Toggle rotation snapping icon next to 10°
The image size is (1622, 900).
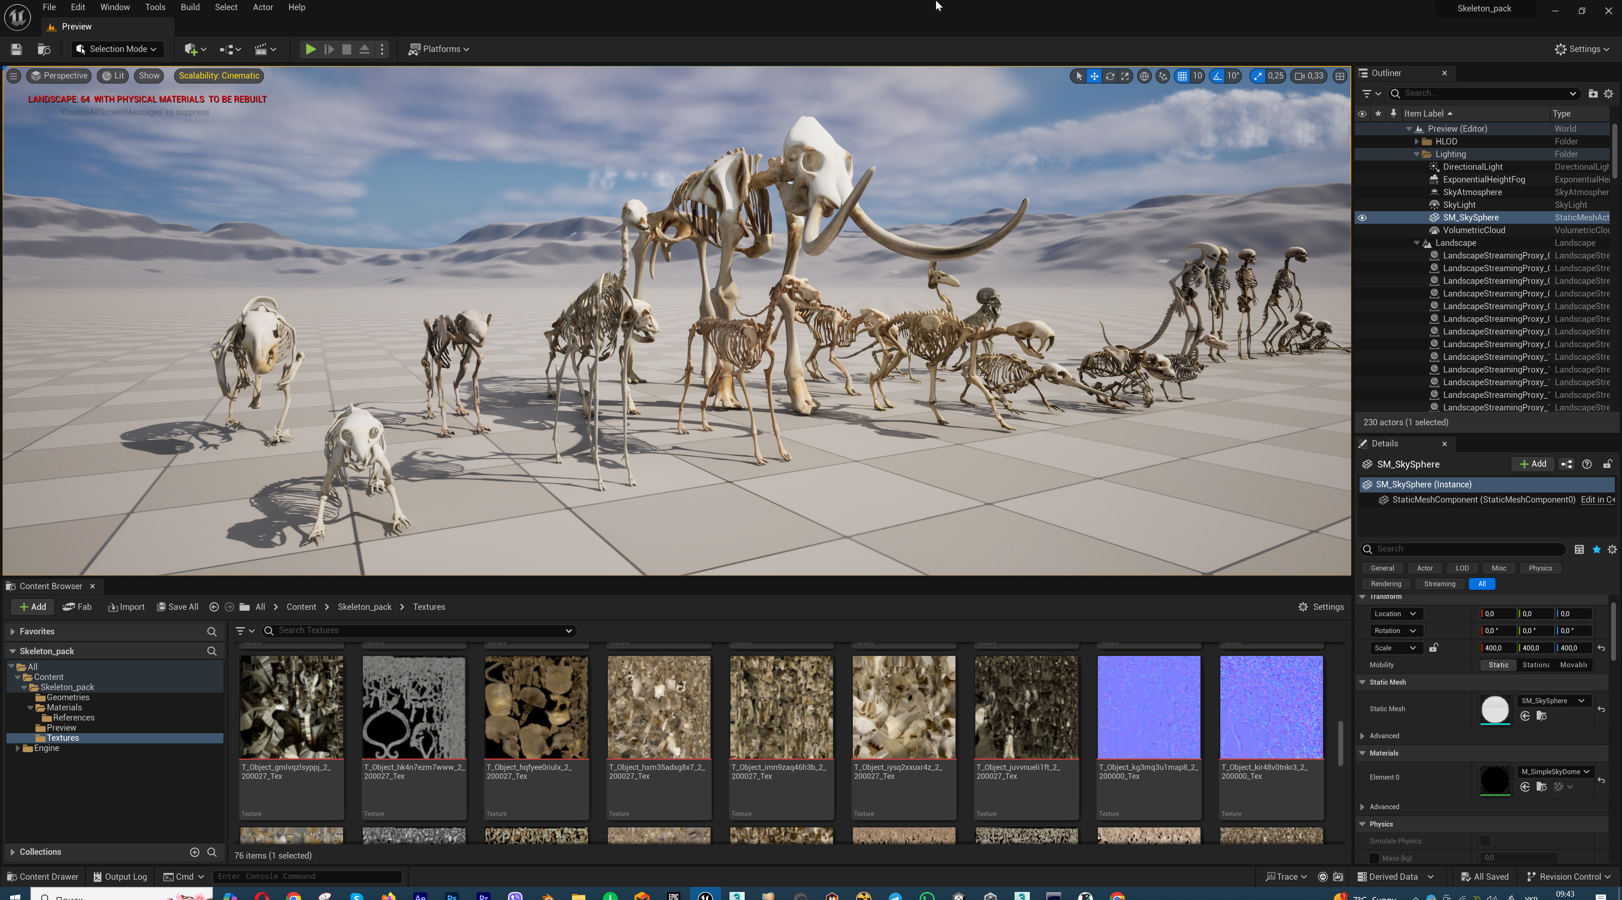pyautogui.click(x=1217, y=76)
